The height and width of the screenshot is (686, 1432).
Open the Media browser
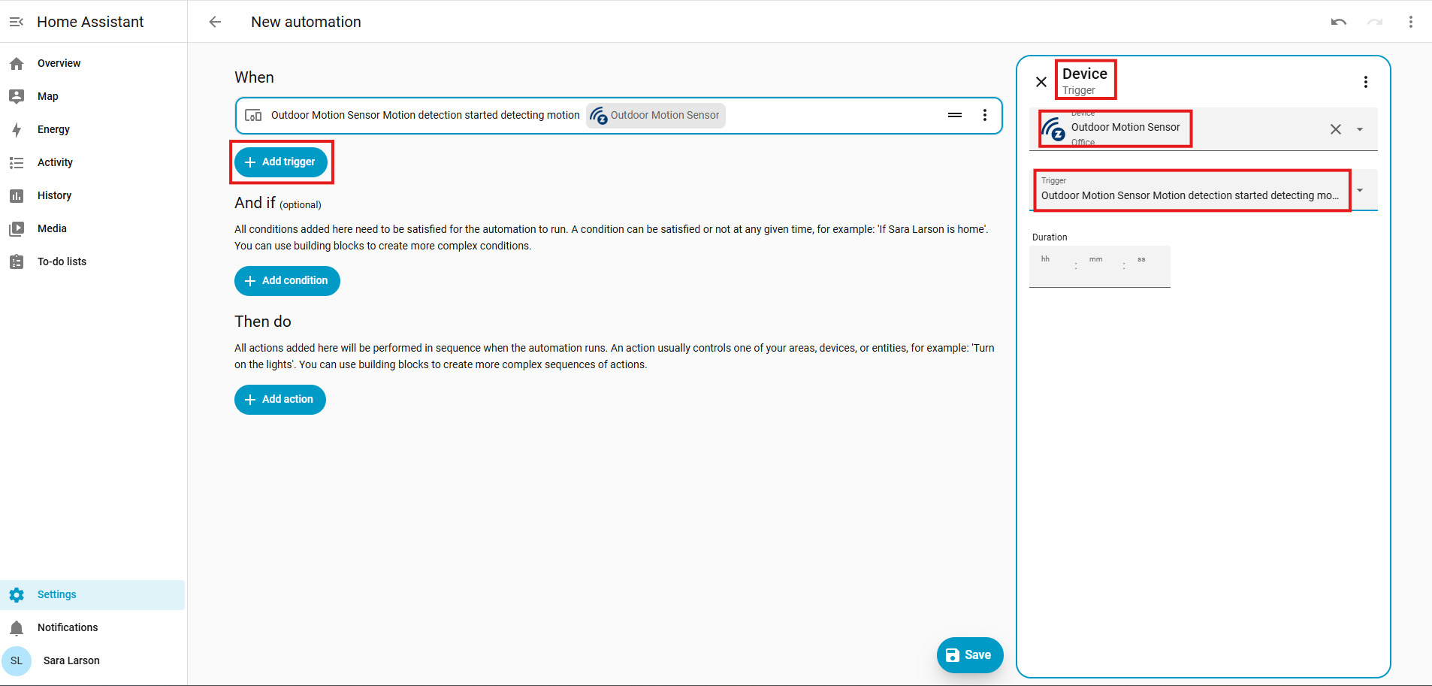tap(92, 228)
